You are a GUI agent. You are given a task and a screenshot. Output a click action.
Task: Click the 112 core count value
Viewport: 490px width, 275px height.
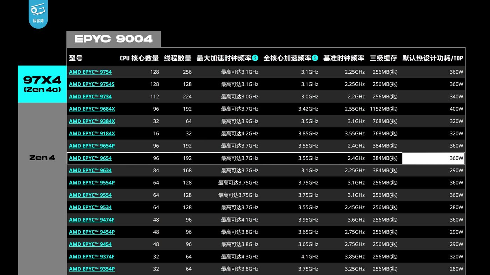click(154, 97)
